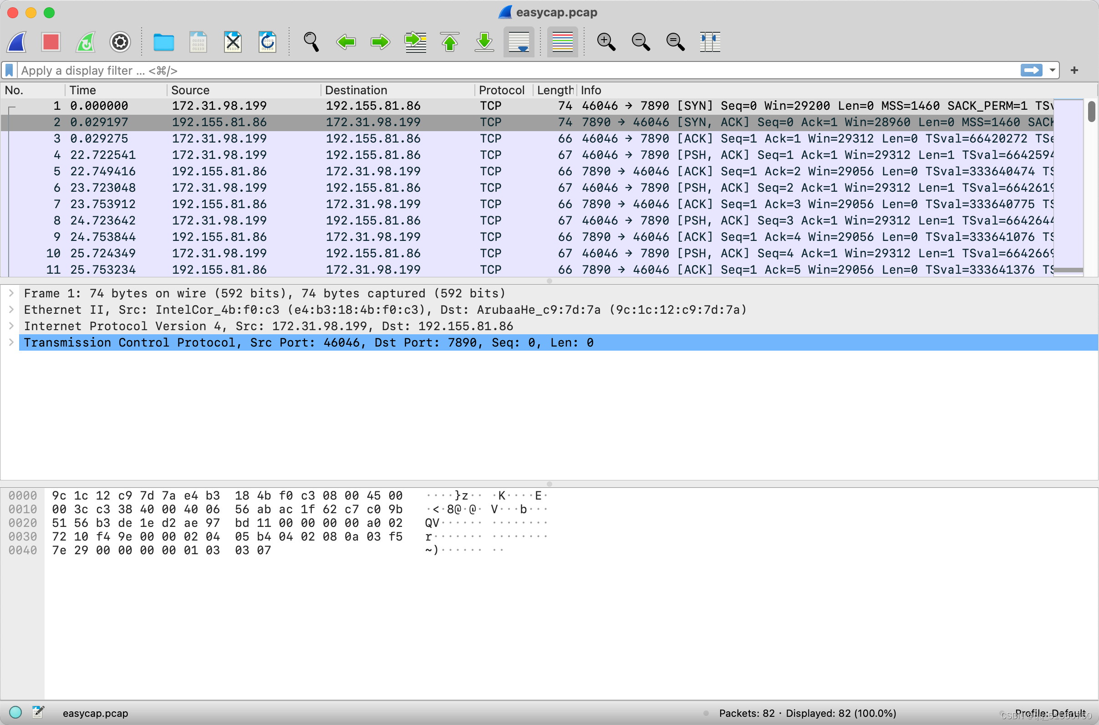Screen dimensions: 1099x725
Task: Start capturing packets with shark fin icon
Action: [17, 42]
